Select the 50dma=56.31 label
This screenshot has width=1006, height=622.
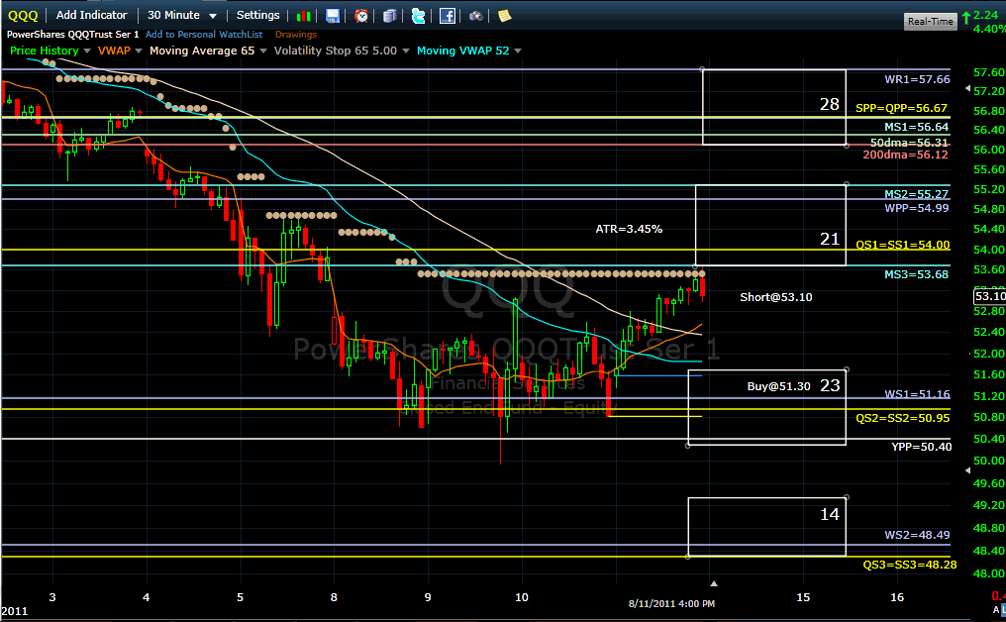909,143
